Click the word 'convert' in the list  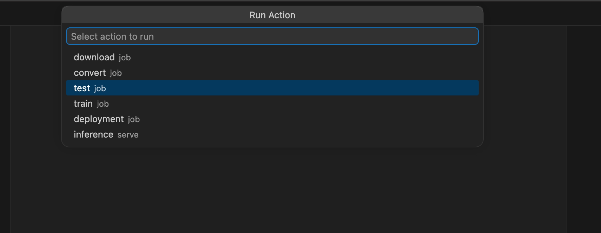(x=90, y=73)
